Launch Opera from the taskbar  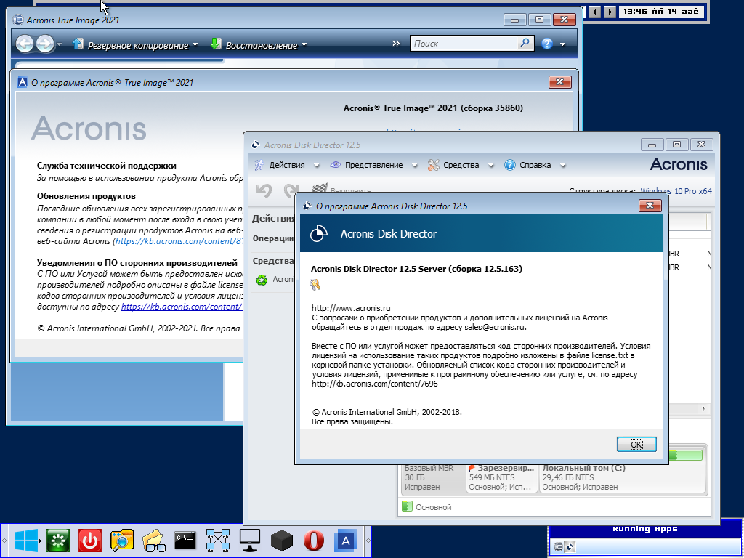point(313,541)
